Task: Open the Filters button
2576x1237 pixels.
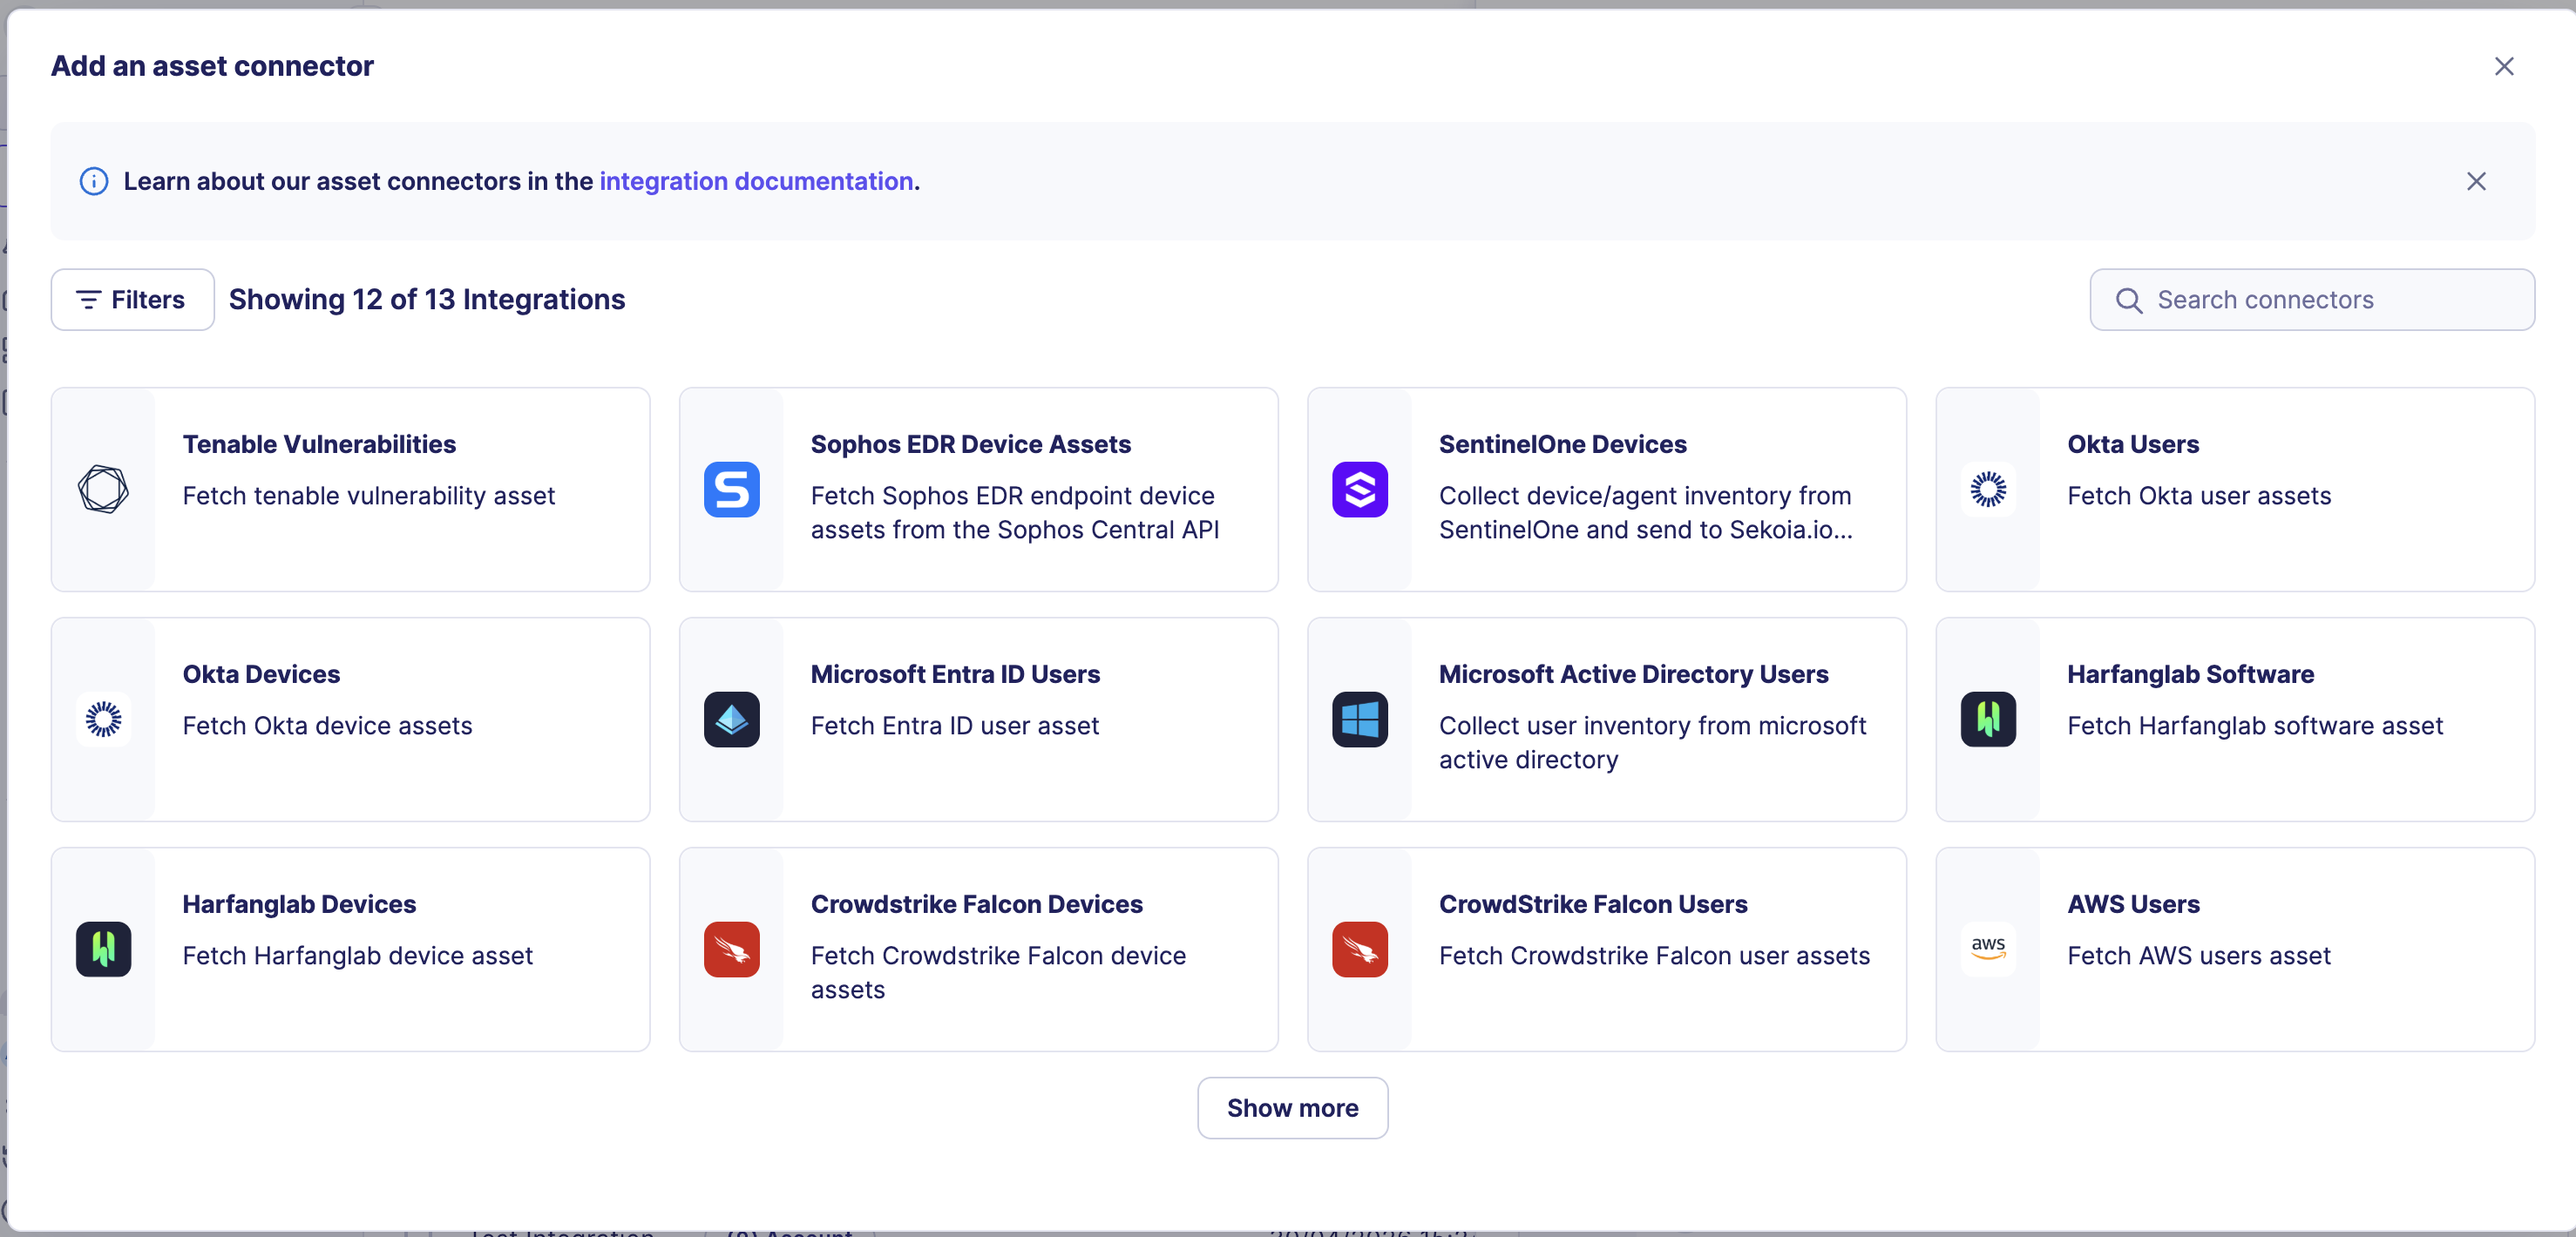Action: pos(132,299)
